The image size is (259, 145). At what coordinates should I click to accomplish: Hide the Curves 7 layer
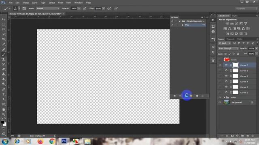[x=220, y=65]
